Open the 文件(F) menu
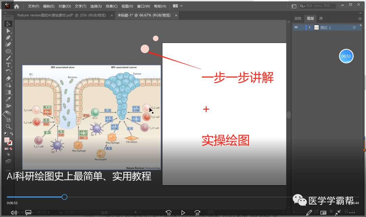The image size is (366, 217). pyautogui.click(x=34, y=6)
